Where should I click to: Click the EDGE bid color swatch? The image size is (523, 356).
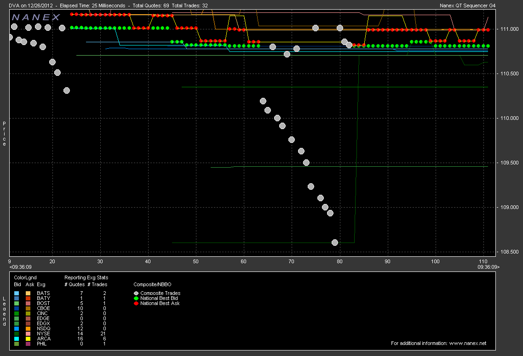coord(17,319)
